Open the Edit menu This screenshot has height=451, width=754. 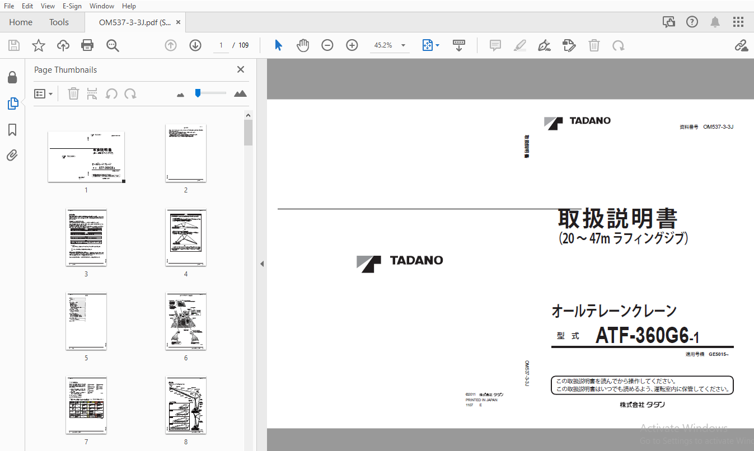click(x=27, y=6)
